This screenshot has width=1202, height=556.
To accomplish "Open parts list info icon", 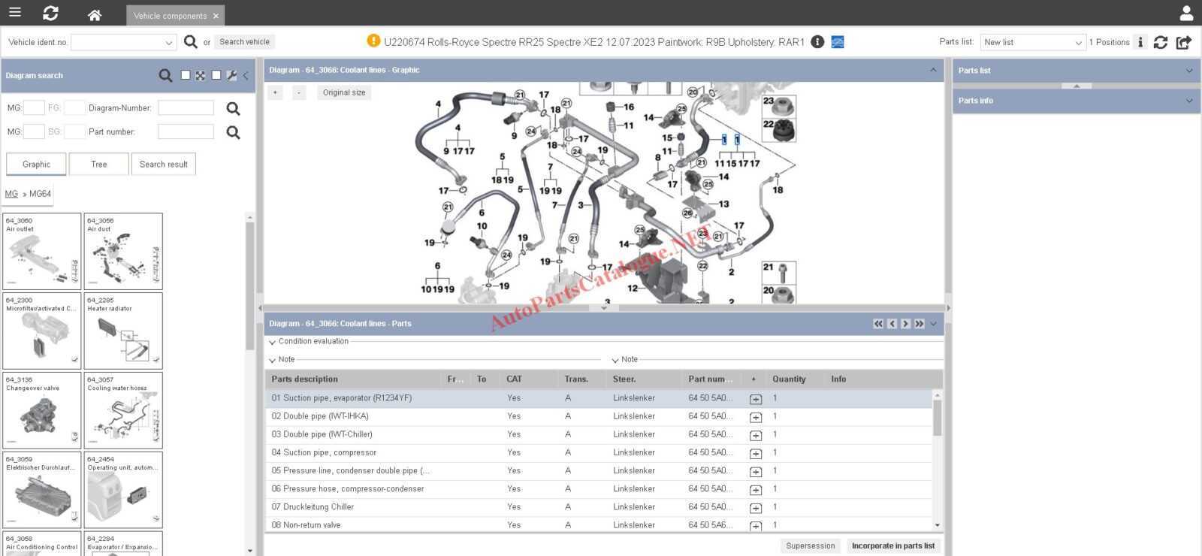I will pos(1140,42).
